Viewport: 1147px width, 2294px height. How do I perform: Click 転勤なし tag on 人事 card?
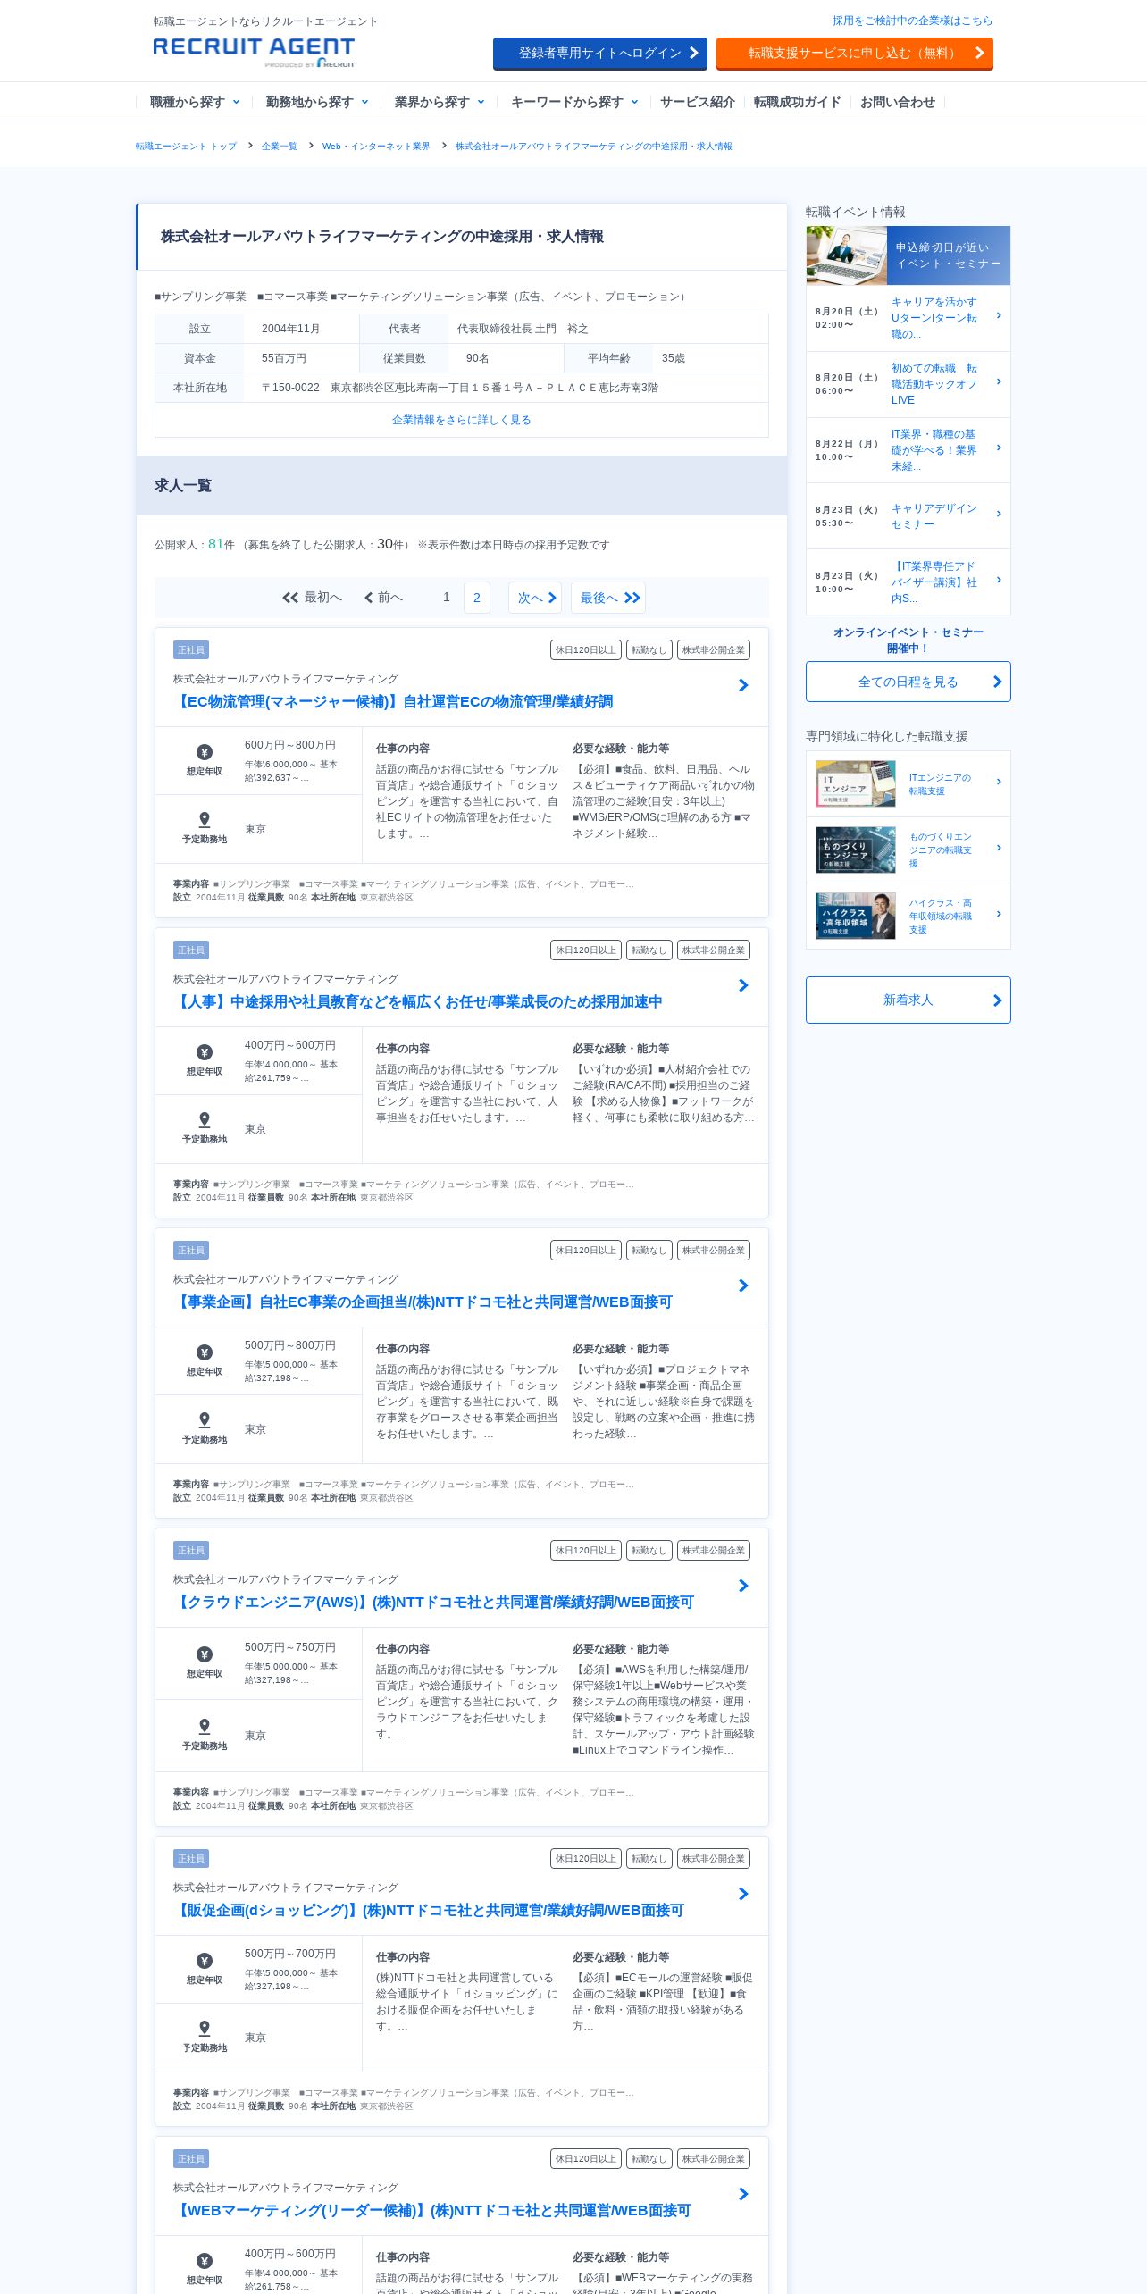(649, 950)
